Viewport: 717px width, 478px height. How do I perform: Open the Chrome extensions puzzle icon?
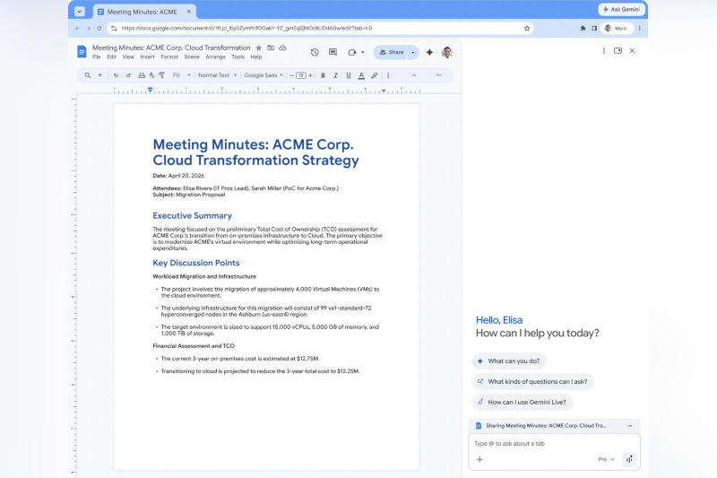[583, 28]
